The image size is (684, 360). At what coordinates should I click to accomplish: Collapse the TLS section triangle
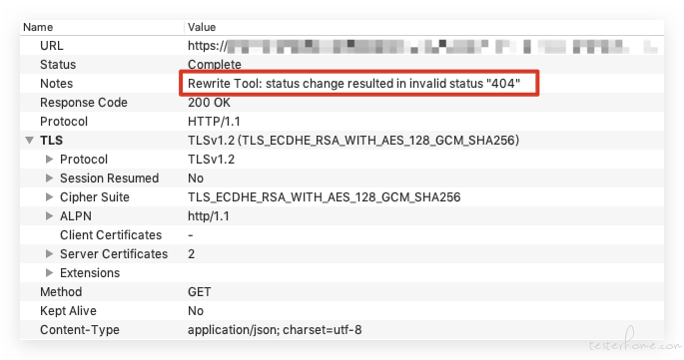pos(29,141)
